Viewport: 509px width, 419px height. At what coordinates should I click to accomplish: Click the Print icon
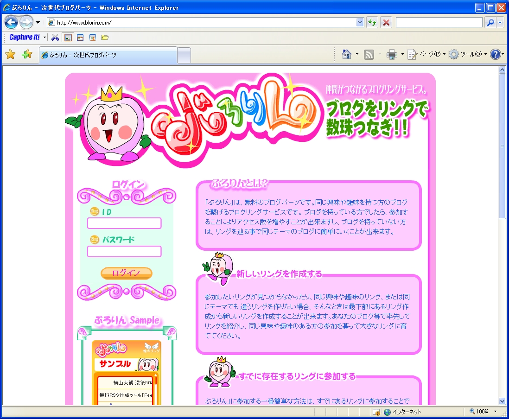coord(392,55)
